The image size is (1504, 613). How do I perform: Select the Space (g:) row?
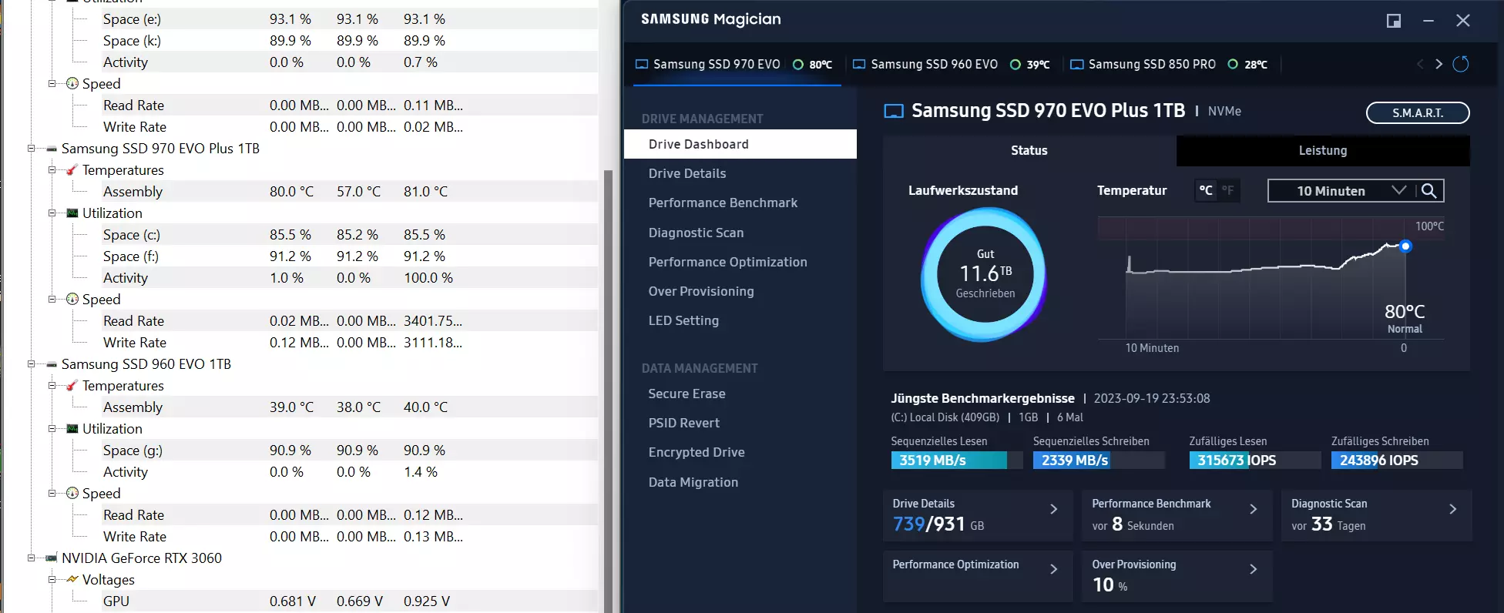(x=350, y=451)
